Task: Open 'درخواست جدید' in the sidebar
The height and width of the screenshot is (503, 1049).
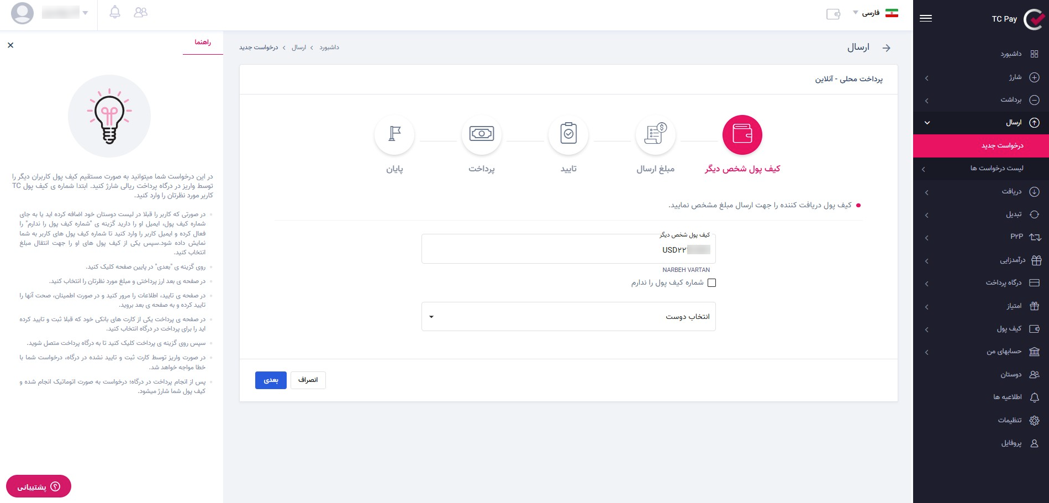Action: [x=981, y=146]
